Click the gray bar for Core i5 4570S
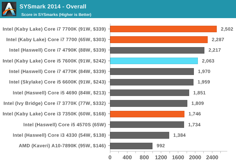This screenshot has height=163, width=236. [147, 125]
